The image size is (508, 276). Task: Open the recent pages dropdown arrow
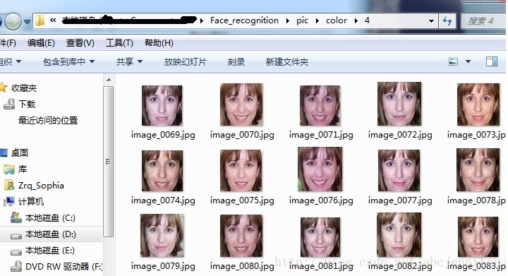click(x=27, y=22)
